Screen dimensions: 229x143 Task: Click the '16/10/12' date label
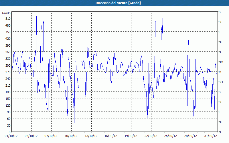(111, 136)
